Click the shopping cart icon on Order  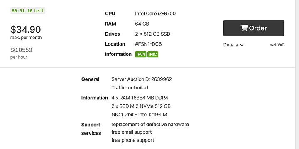pyautogui.click(x=244, y=28)
